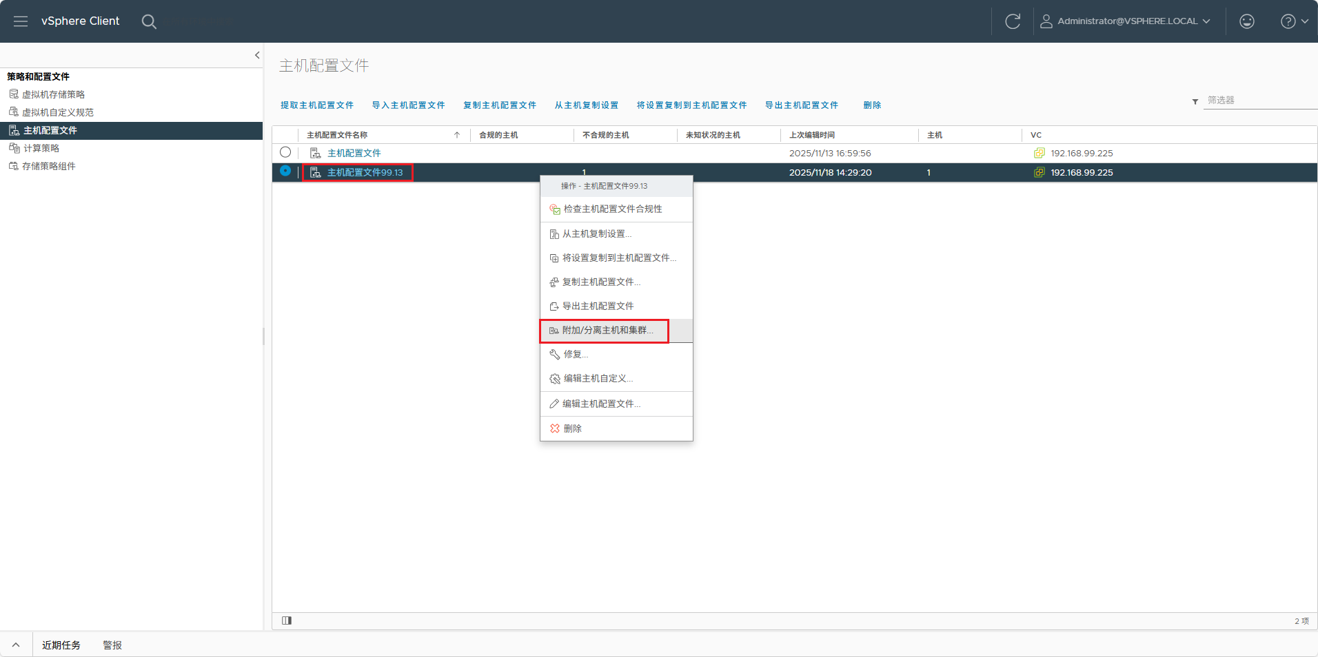Choose 删除 from context menu
The height and width of the screenshot is (657, 1318).
coord(616,428)
